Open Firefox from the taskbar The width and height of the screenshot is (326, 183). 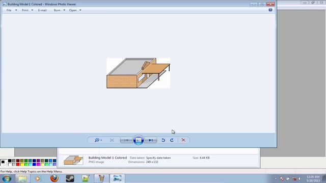[x=55, y=178]
